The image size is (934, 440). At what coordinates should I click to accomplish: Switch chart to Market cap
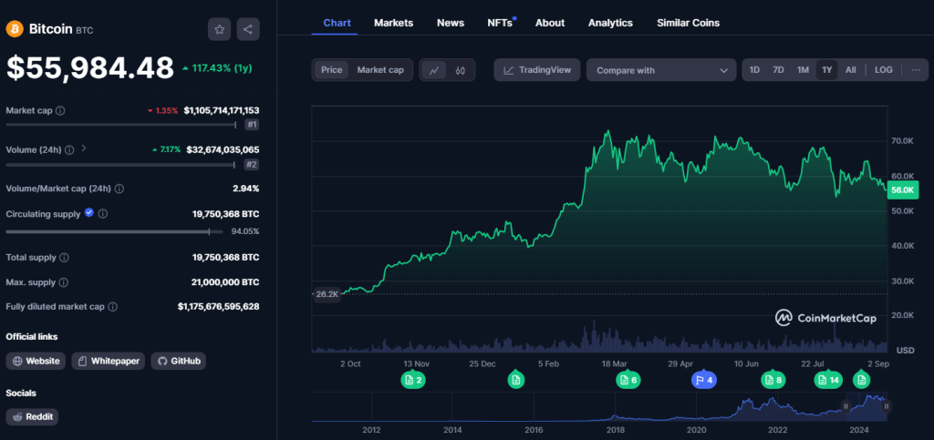(380, 69)
